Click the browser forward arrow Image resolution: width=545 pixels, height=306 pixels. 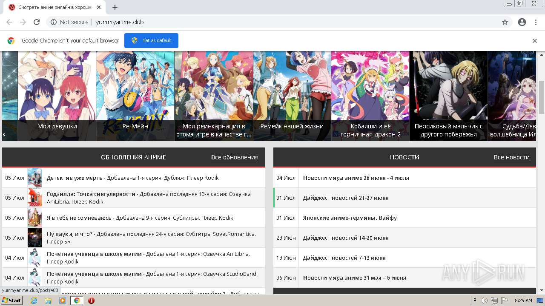click(x=23, y=22)
